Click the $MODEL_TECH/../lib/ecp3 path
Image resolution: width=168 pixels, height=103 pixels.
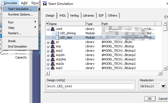point(119,68)
